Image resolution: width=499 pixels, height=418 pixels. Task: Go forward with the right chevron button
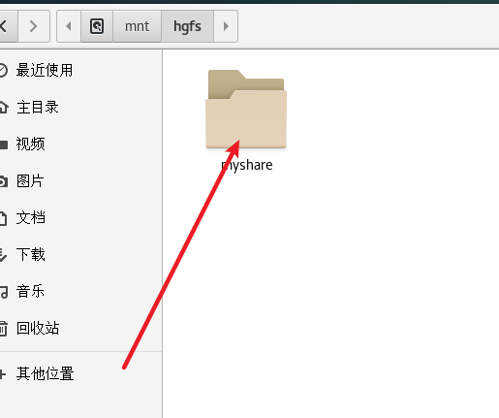point(34,26)
